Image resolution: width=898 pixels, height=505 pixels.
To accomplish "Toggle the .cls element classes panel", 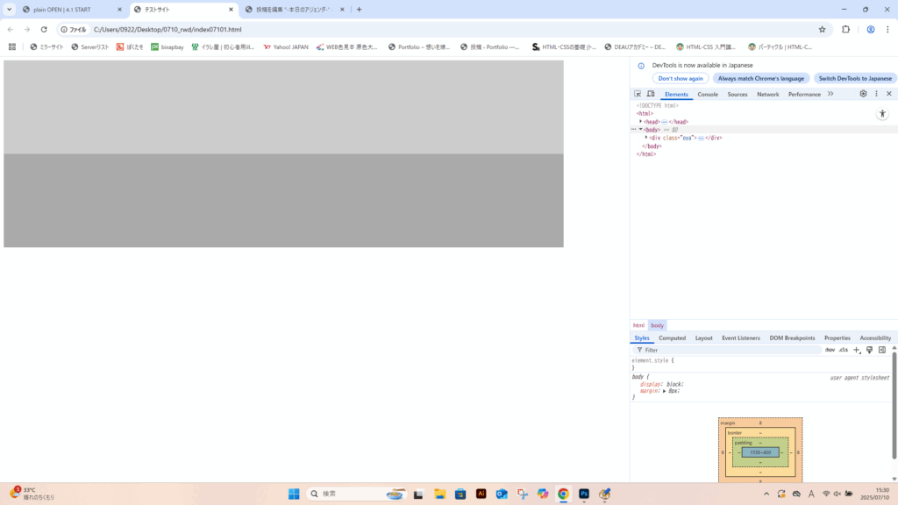I will tap(843, 350).
